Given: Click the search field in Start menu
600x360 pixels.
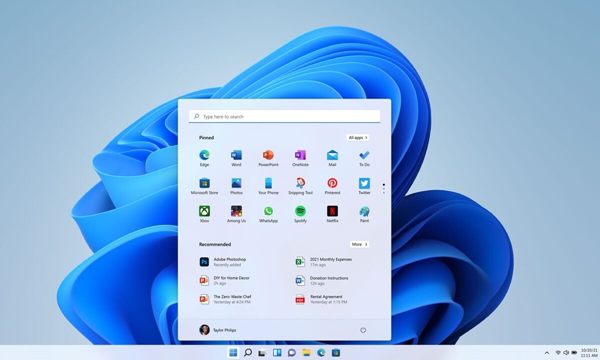Looking at the screenshot, I should click(x=284, y=116).
